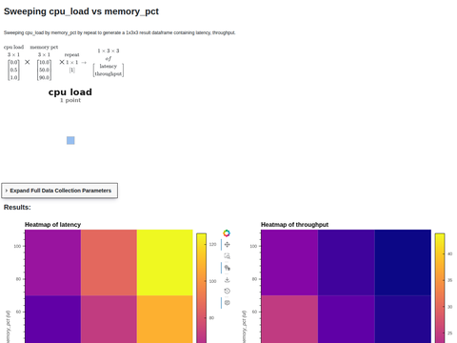Save the latency plot image

[x=227, y=279]
